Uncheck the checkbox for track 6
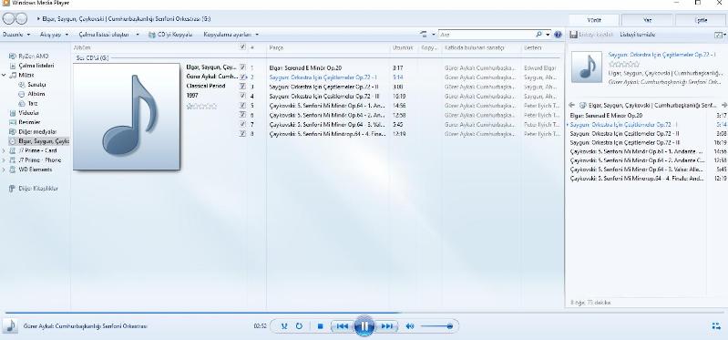This screenshot has height=340, width=728. click(x=242, y=115)
